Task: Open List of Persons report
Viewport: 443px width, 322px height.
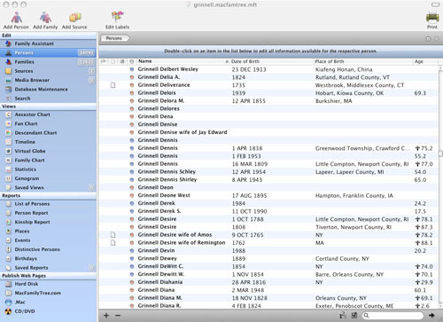Action: coord(48,204)
